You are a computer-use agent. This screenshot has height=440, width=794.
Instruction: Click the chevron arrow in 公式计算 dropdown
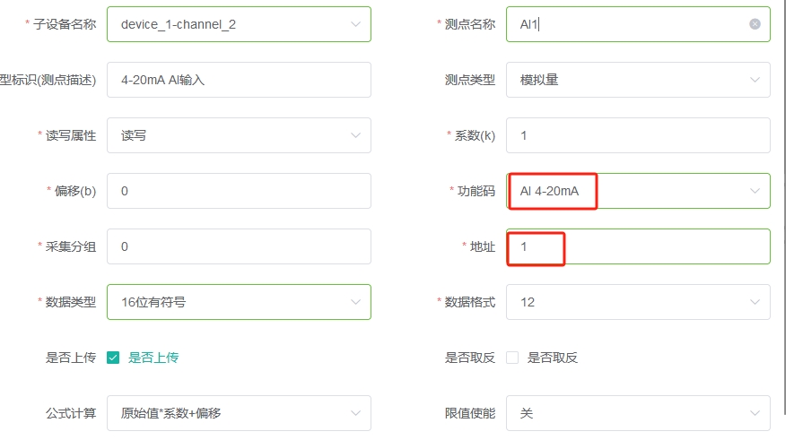355,413
